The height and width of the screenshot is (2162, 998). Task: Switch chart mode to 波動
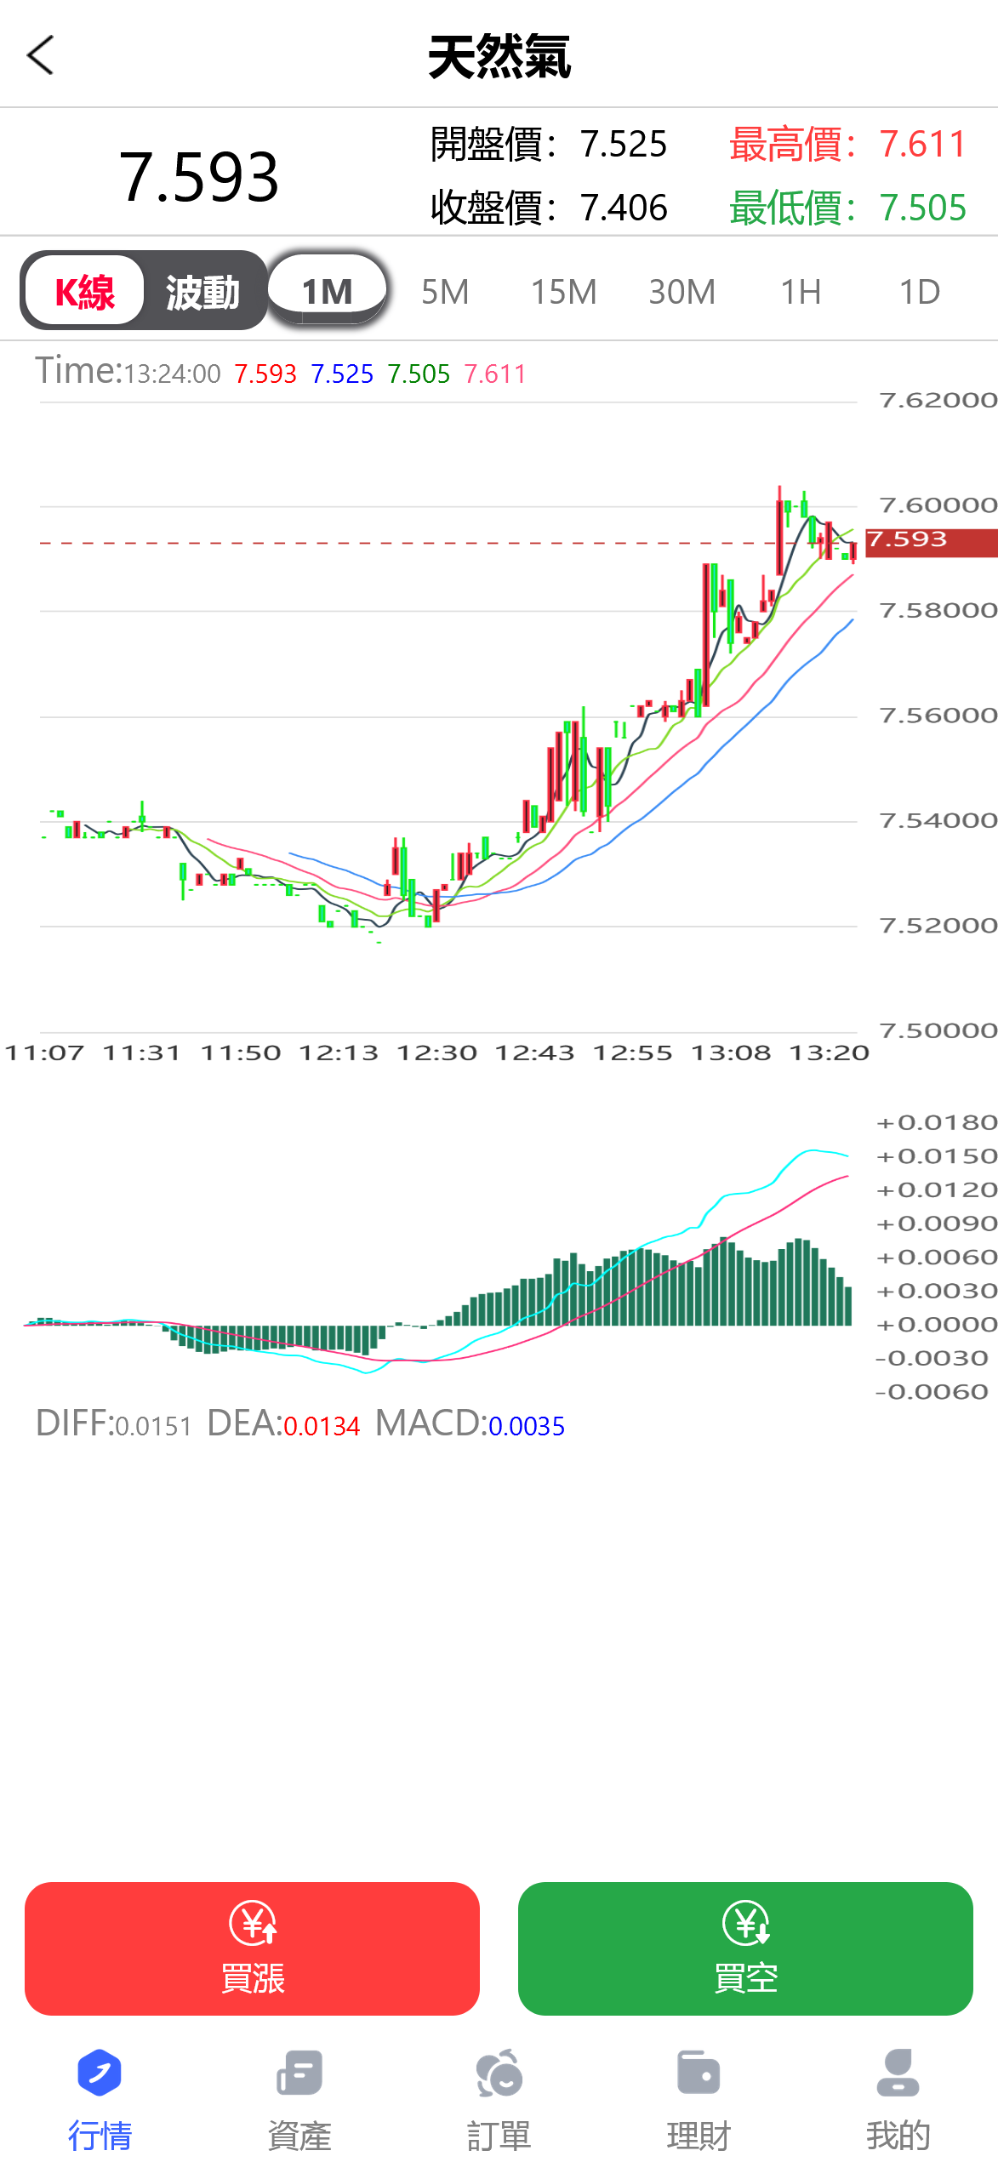[x=202, y=292]
